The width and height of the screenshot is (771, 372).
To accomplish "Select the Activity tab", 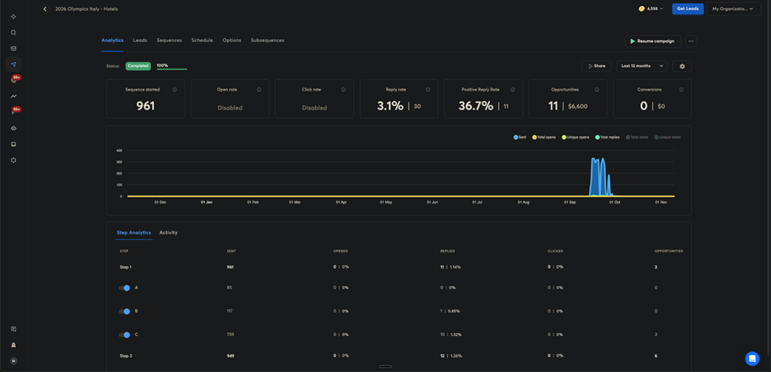I will (x=168, y=232).
